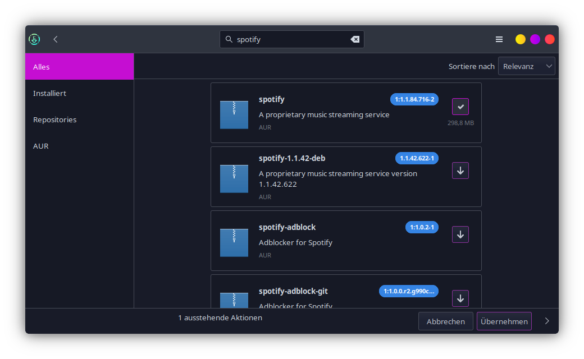Click the search magnifier icon
Viewport: 584px width, 359px height.
[x=229, y=39]
